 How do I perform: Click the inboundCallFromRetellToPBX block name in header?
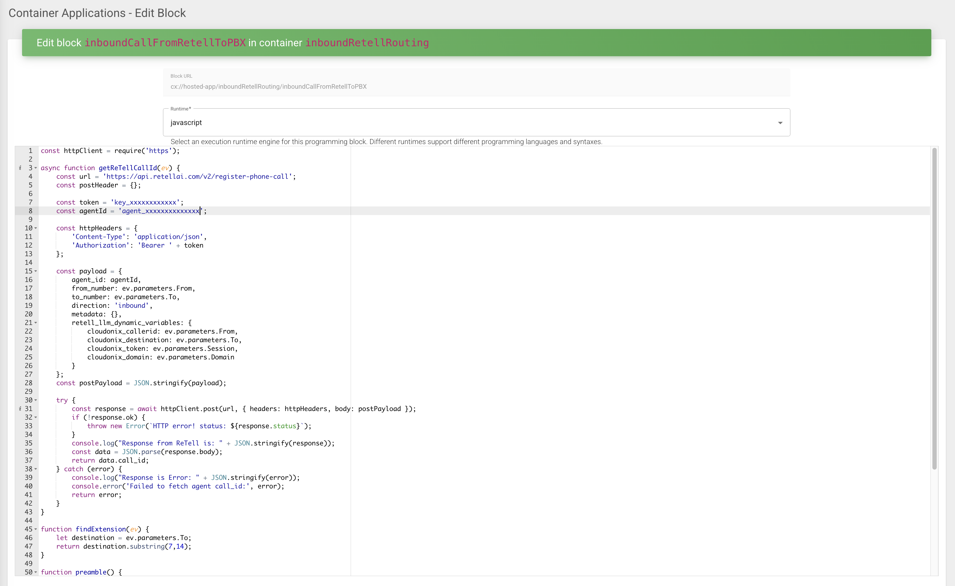(x=165, y=43)
